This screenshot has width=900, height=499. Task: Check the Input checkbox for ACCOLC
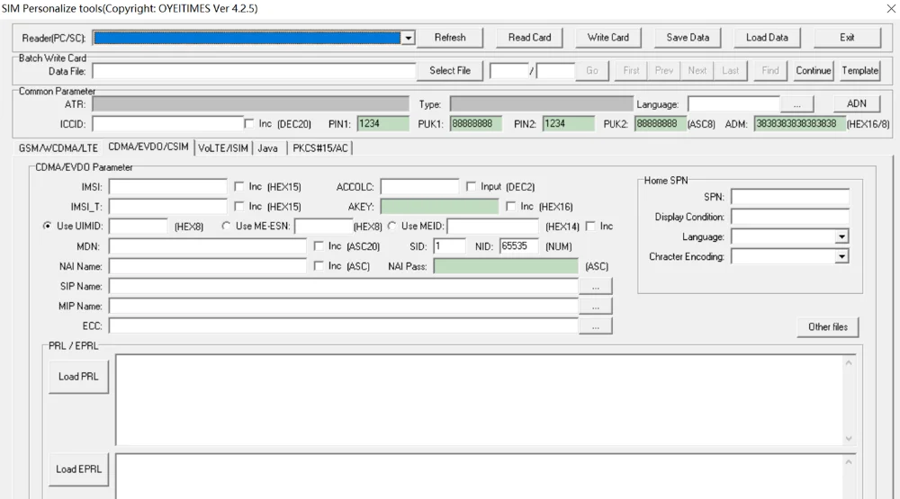[472, 187]
